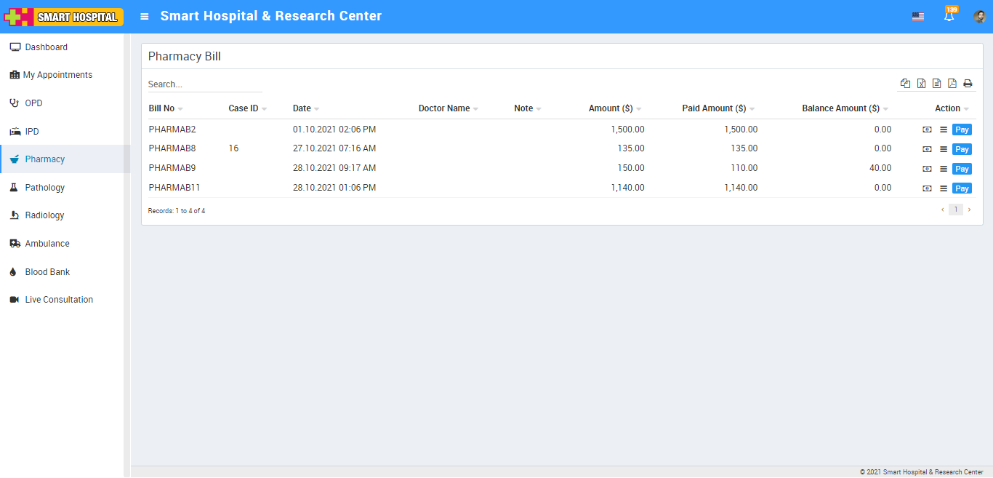Export the bill list as PDF
The image size is (993, 478).
(x=952, y=84)
